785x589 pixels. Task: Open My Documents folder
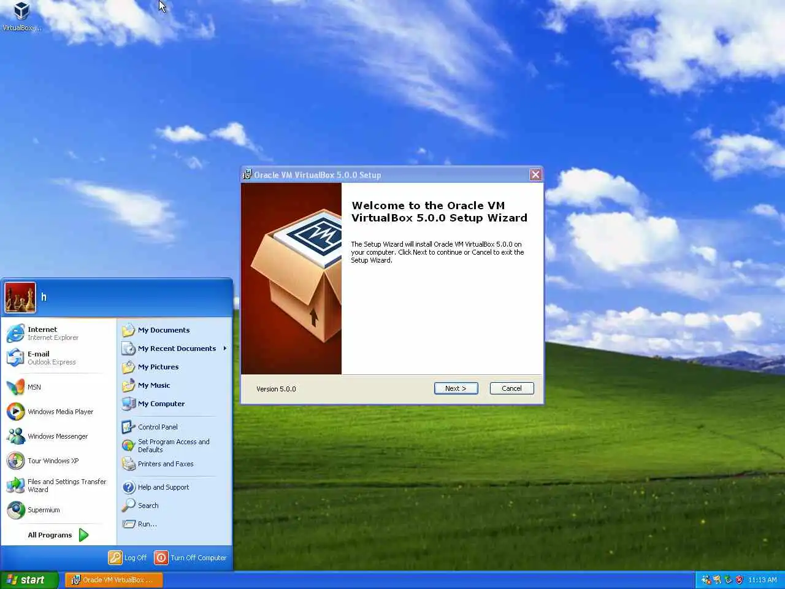174,330
